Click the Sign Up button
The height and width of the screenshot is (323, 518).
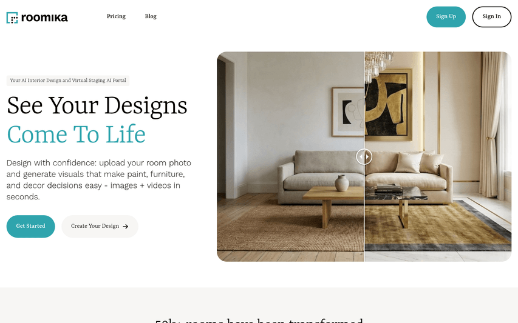point(446,17)
